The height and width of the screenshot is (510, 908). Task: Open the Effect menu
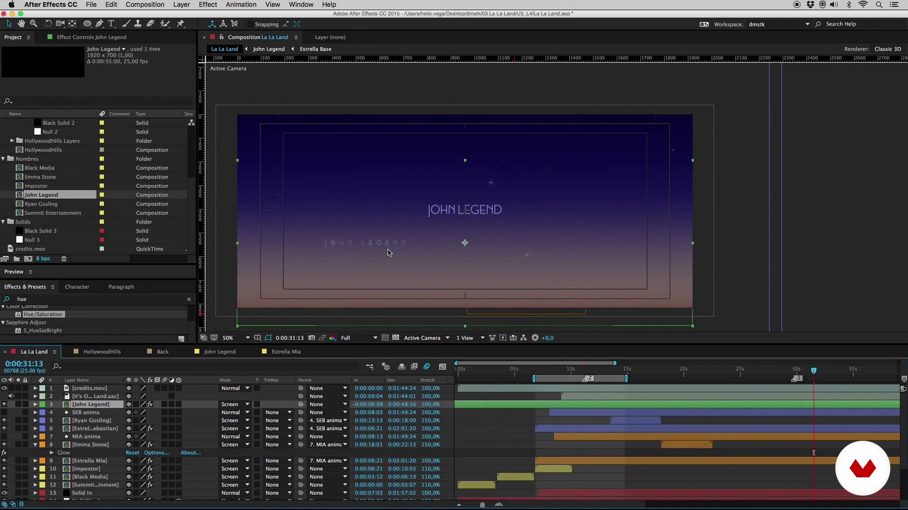pyautogui.click(x=208, y=4)
